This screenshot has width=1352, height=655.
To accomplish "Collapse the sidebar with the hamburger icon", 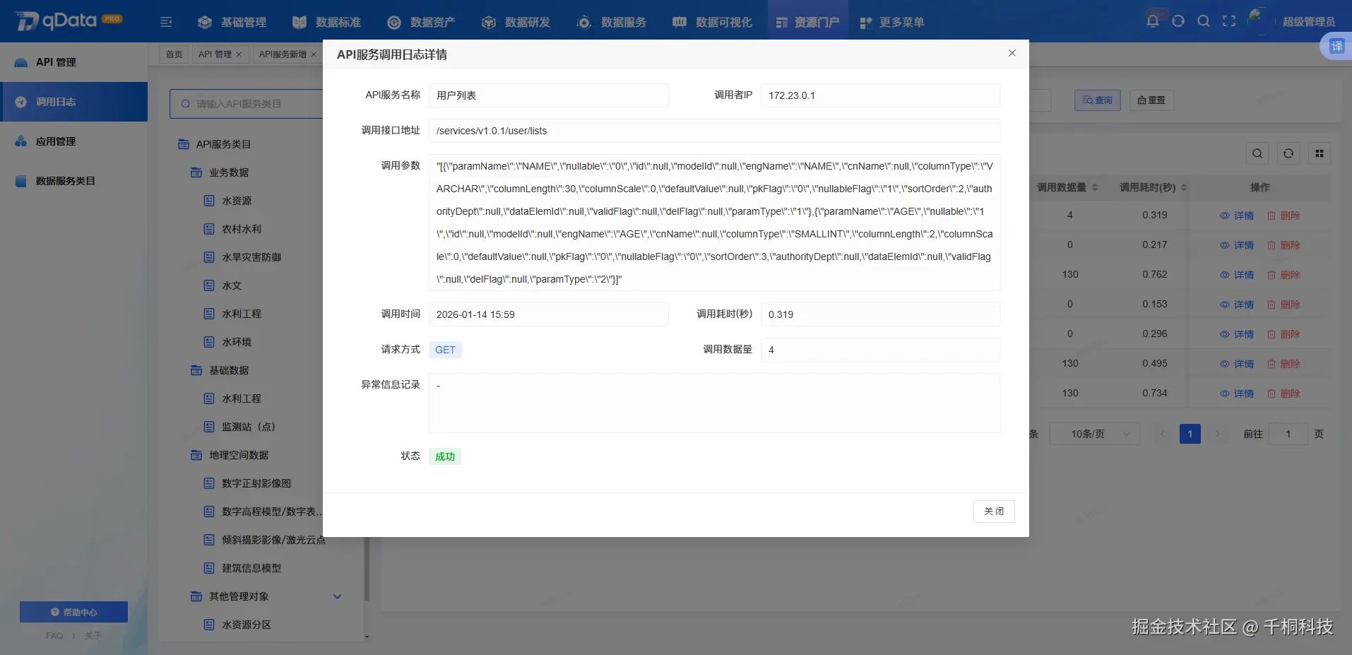I will click(166, 22).
